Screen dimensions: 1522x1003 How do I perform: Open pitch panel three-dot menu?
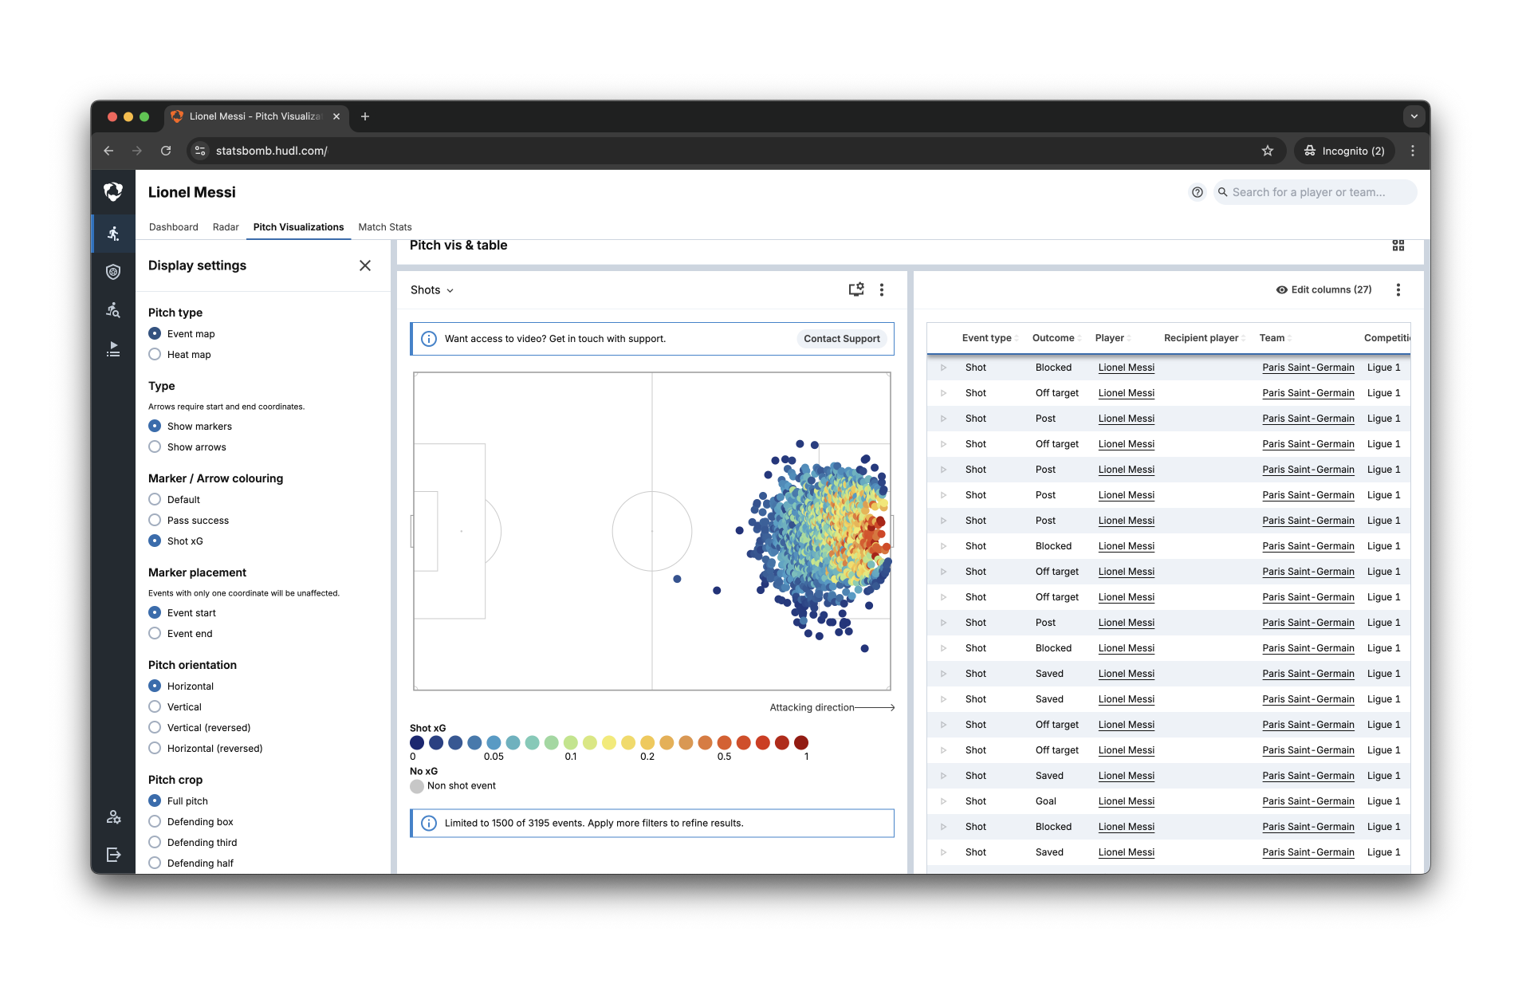[882, 290]
